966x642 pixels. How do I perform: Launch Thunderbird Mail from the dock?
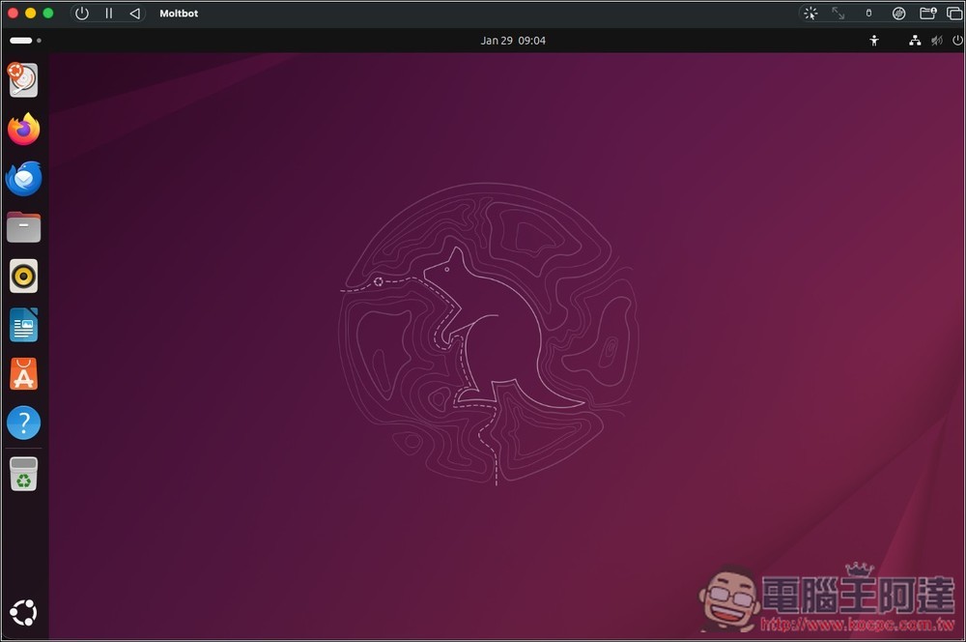pos(24,179)
